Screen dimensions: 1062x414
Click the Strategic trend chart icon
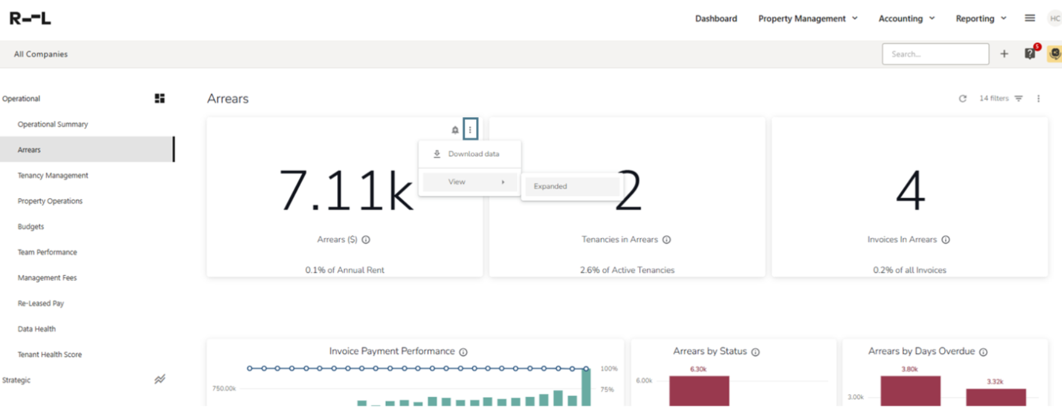pos(159,380)
